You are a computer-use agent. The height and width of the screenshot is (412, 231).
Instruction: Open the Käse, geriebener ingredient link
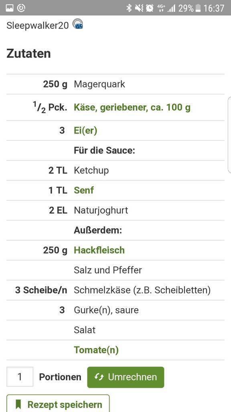click(132, 107)
